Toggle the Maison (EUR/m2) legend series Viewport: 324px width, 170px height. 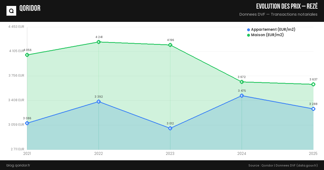pos(267,35)
